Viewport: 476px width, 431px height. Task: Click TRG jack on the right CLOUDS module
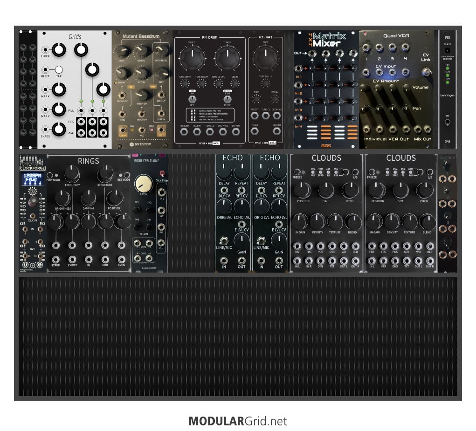(383, 246)
